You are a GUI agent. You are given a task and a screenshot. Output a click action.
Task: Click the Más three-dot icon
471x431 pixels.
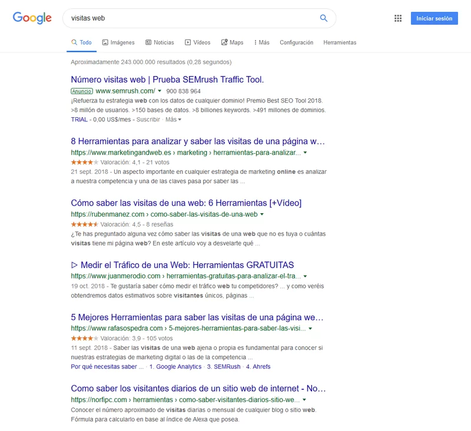click(256, 42)
